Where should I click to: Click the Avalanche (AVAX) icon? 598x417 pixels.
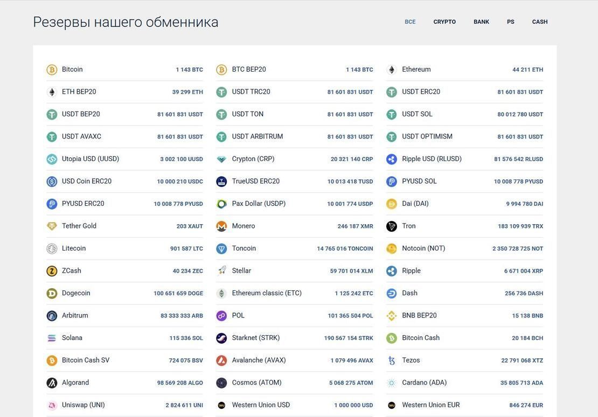221,360
